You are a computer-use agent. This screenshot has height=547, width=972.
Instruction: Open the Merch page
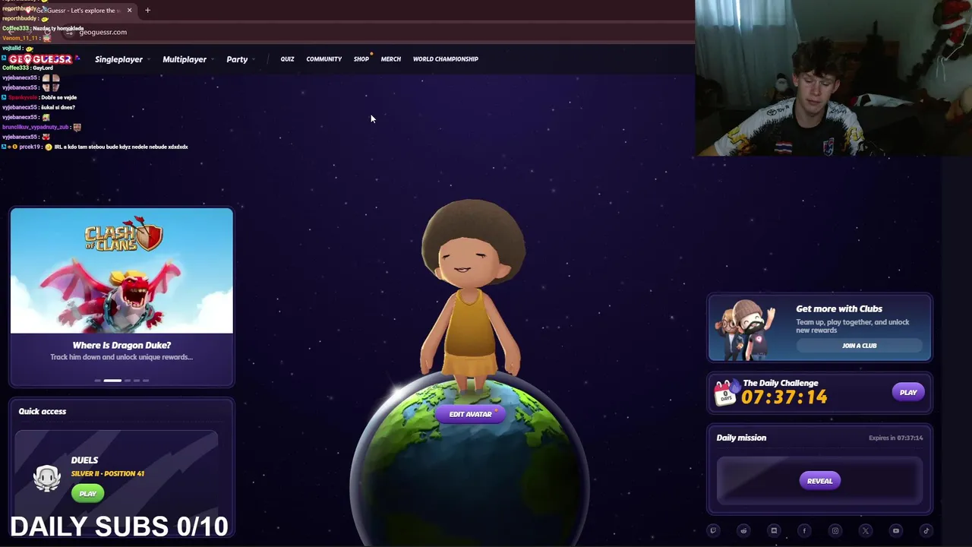(390, 59)
